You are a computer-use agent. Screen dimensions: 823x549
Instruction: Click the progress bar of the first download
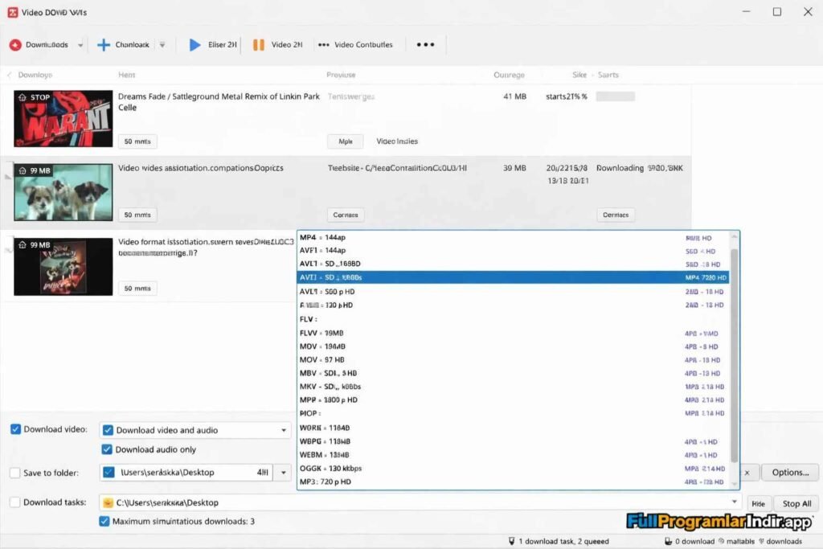[x=618, y=95]
